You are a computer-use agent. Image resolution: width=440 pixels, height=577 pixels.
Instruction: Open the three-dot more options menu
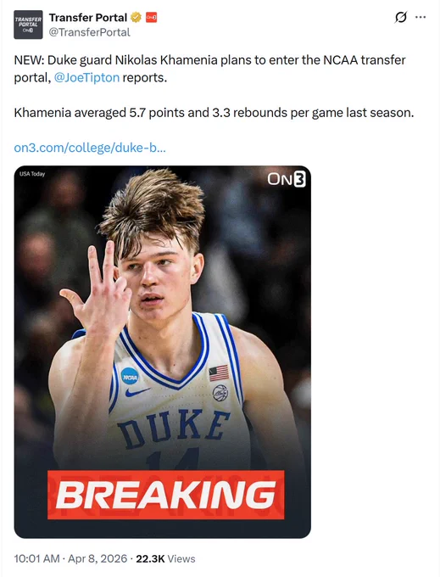point(421,17)
